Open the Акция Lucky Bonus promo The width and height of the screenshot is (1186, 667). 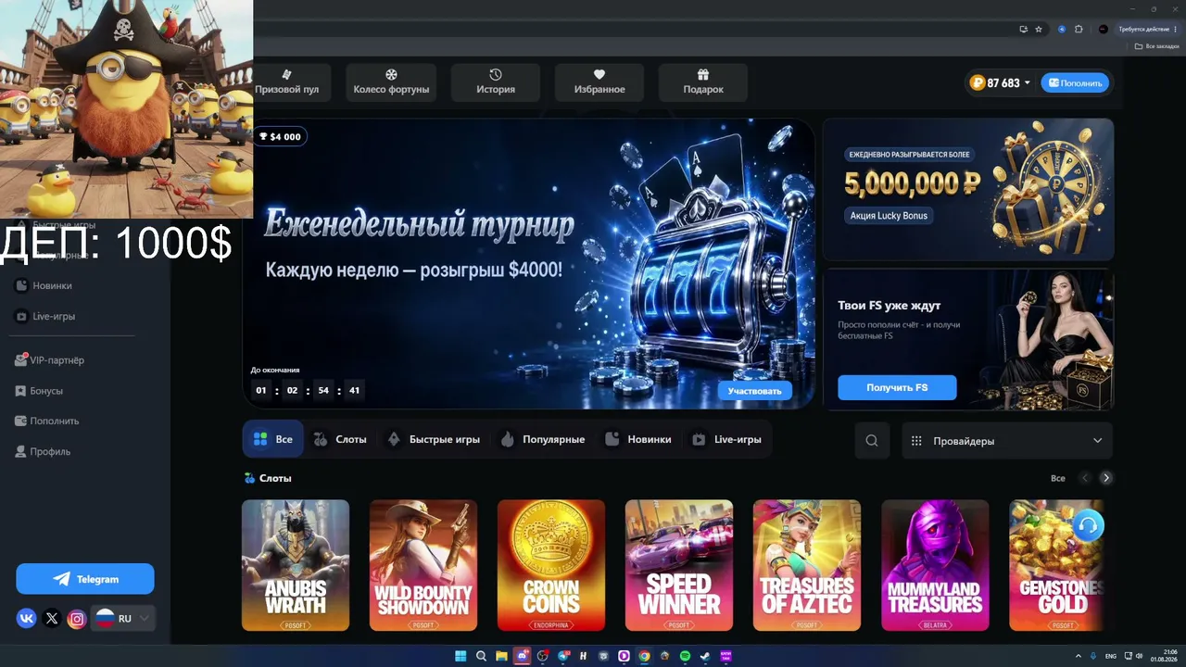click(x=889, y=216)
